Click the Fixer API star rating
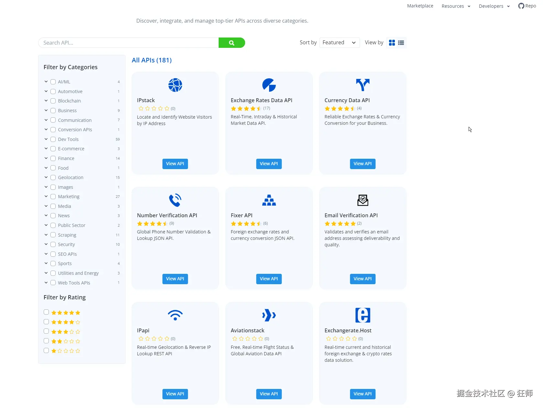543x408 pixels. pyautogui.click(x=246, y=224)
